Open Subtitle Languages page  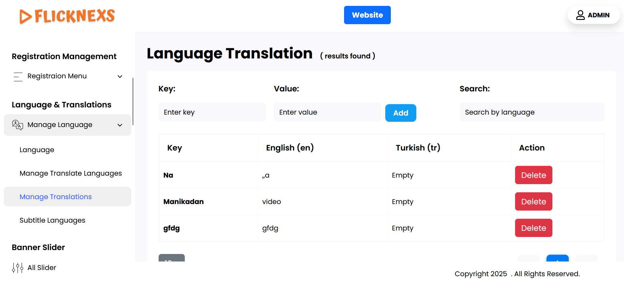52,220
